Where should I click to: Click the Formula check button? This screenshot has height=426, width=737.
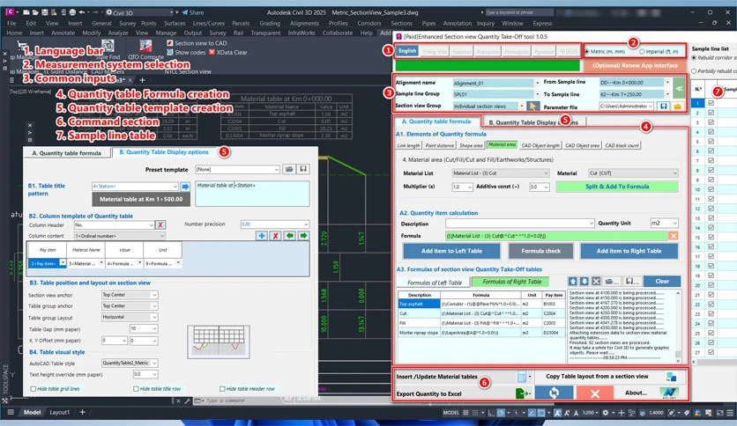[540, 251]
